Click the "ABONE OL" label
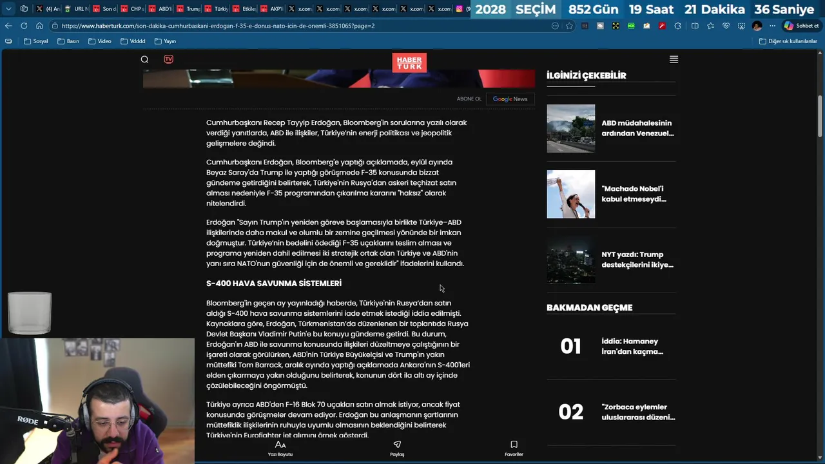The width and height of the screenshot is (825, 464). [x=469, y=99]
